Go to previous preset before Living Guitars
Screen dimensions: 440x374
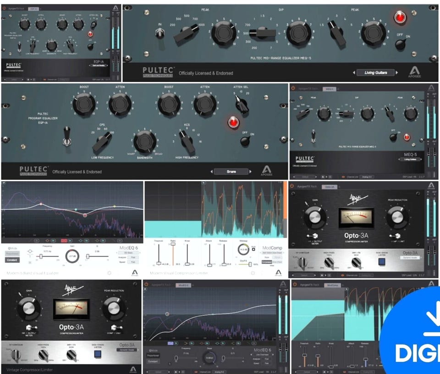(x=354, y=73)
